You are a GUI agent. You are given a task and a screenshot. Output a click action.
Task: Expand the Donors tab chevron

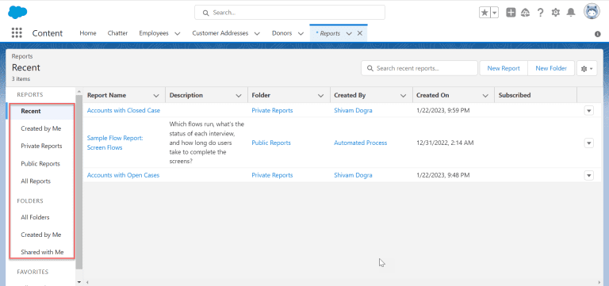pos(301,33)
